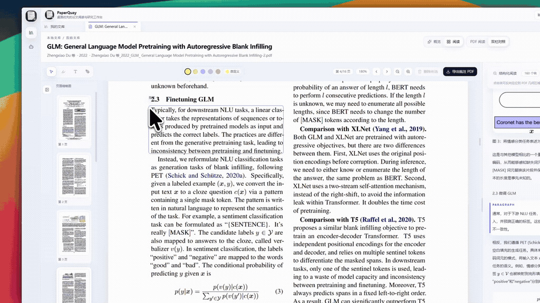Screen dimensions: 540x303
Task: Close the GLM: General Lan... tab
Action: pos(134,26)
